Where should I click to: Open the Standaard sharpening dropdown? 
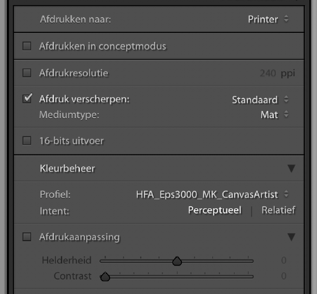260,100
